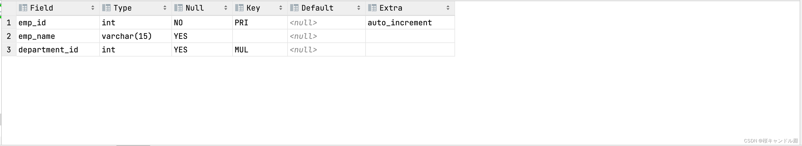Sort by Key using its sort arrows
This screenshot has width=802, height=146.
[x=280, y=8]
